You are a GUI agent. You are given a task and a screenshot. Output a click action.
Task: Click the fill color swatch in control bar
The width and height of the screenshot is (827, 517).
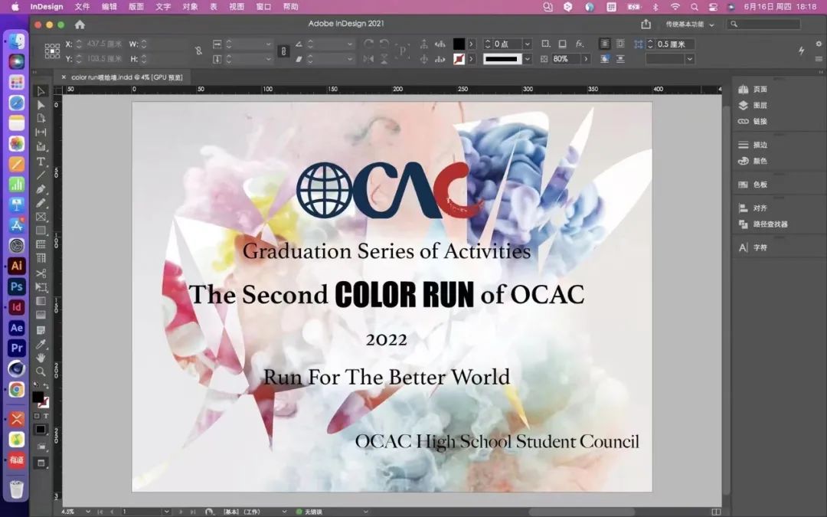click(x=459, y=44)
